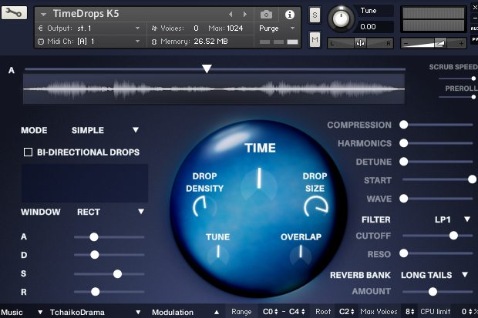The image size is (478, 318).
Task: Open the Music category dropdown
Action: click(22, 312)
